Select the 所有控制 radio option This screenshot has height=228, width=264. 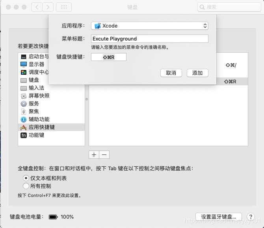[26, 186]
